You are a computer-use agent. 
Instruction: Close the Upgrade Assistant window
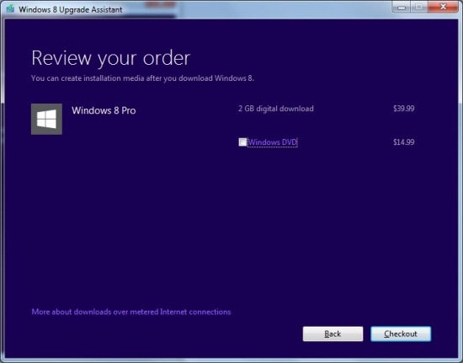[443, 7]
